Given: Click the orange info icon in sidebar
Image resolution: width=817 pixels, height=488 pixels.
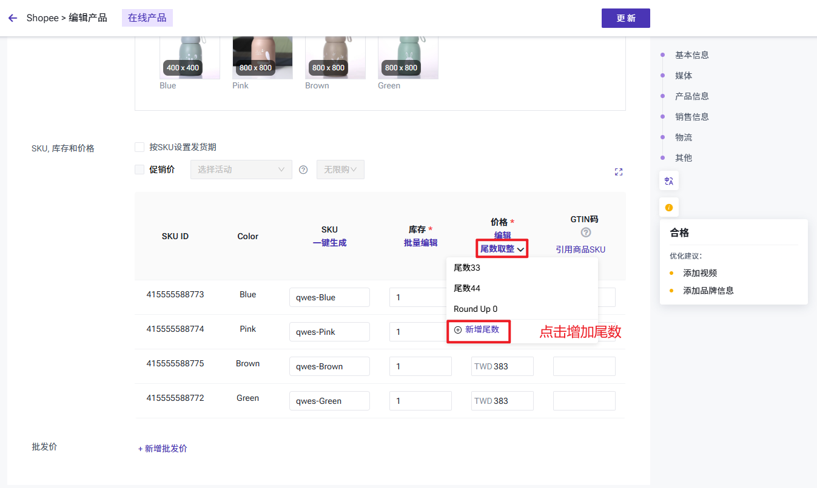Looking at the screenshot, I should tap(669, 208).
